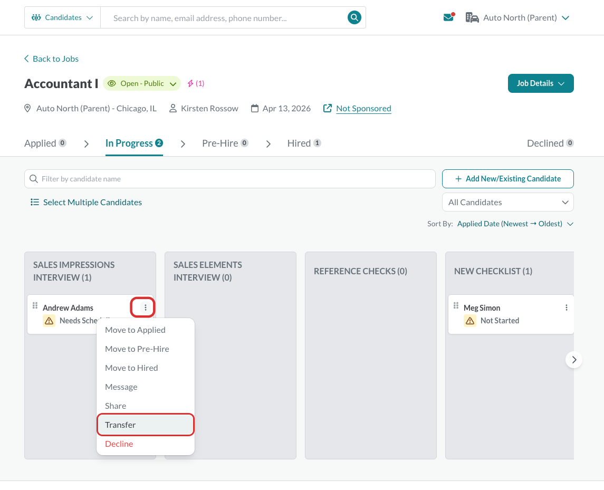Click the round arrow to scroll stages right
The image size is (604, 490).
pyautogui.click(x=573, y=360)
